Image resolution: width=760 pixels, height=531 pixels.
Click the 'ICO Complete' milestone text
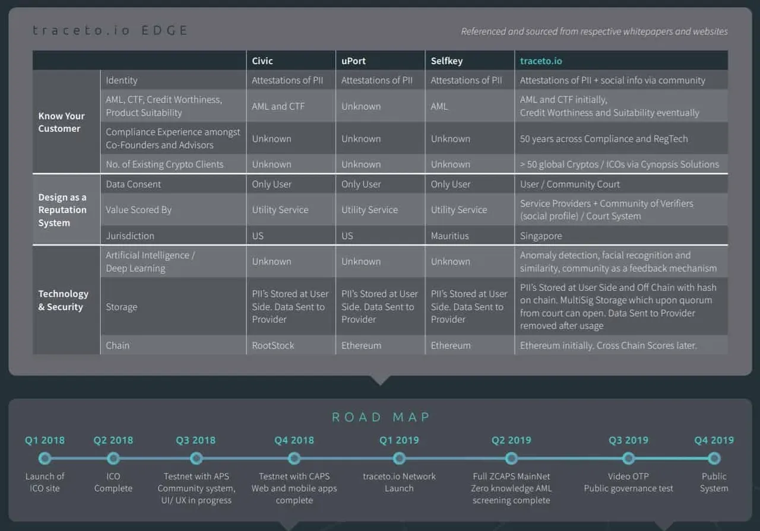coord(113,482)
